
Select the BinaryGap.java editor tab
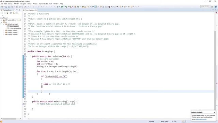30,10
